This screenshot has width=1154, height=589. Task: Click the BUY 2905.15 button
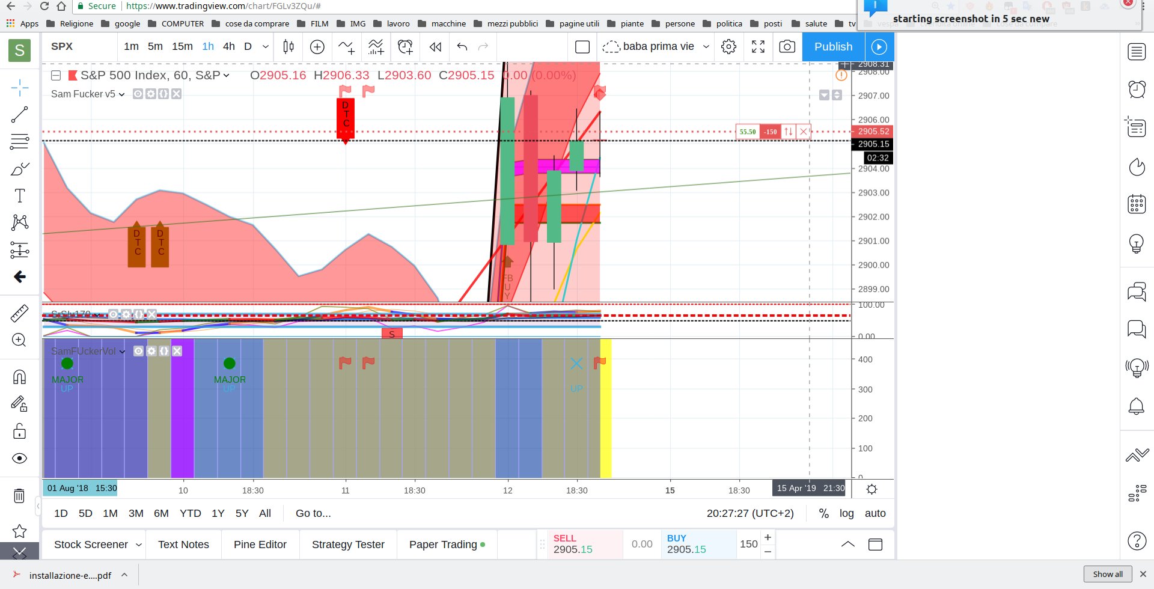pos(698,544)
